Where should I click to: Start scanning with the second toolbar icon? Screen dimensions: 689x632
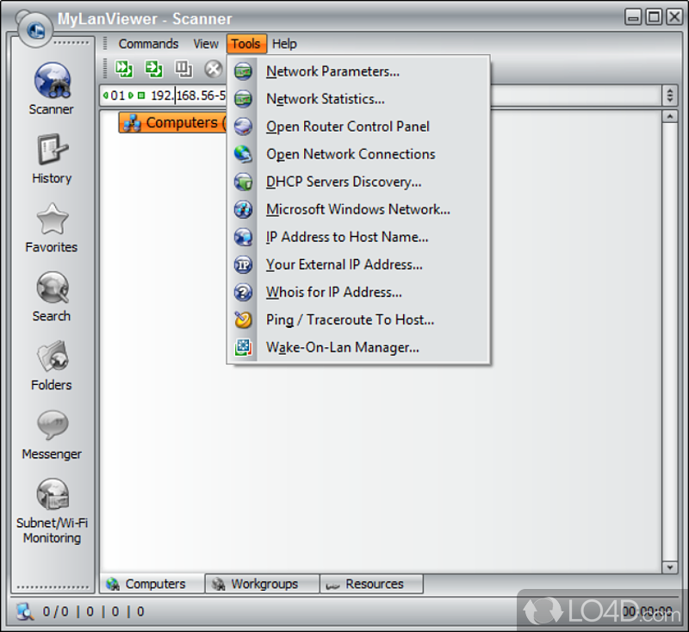(x=153, y=69)
